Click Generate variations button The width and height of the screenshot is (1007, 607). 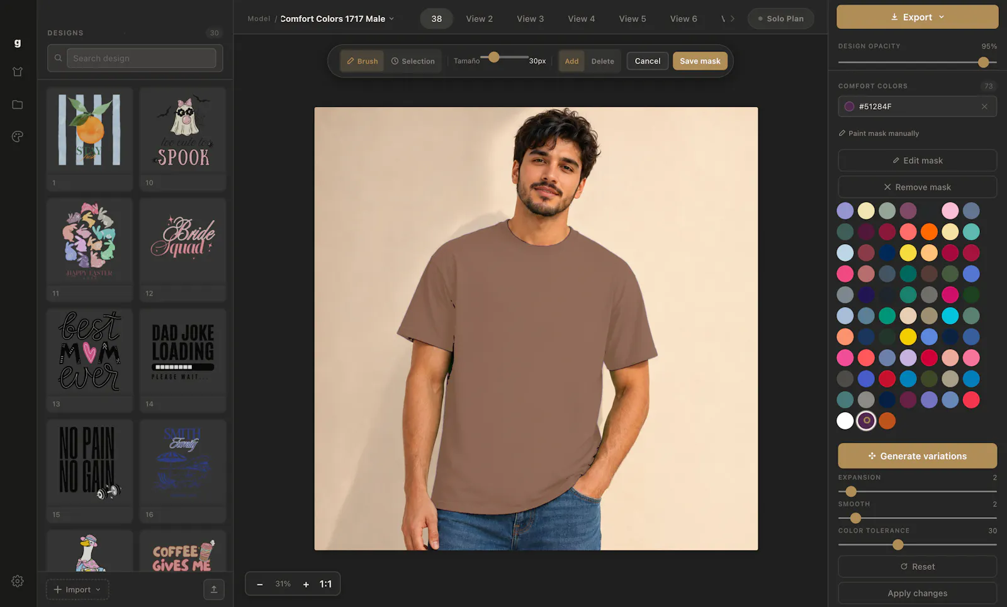click(x=917, y=456)
